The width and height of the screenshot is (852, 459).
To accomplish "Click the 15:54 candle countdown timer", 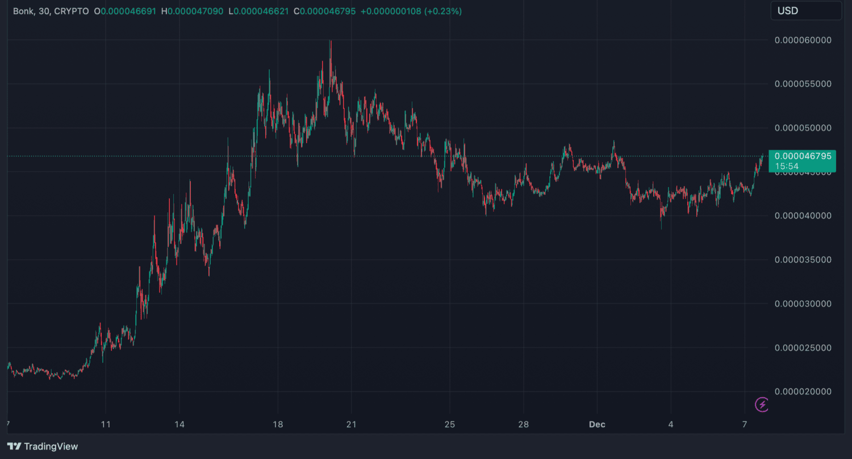I will (786, 166).
